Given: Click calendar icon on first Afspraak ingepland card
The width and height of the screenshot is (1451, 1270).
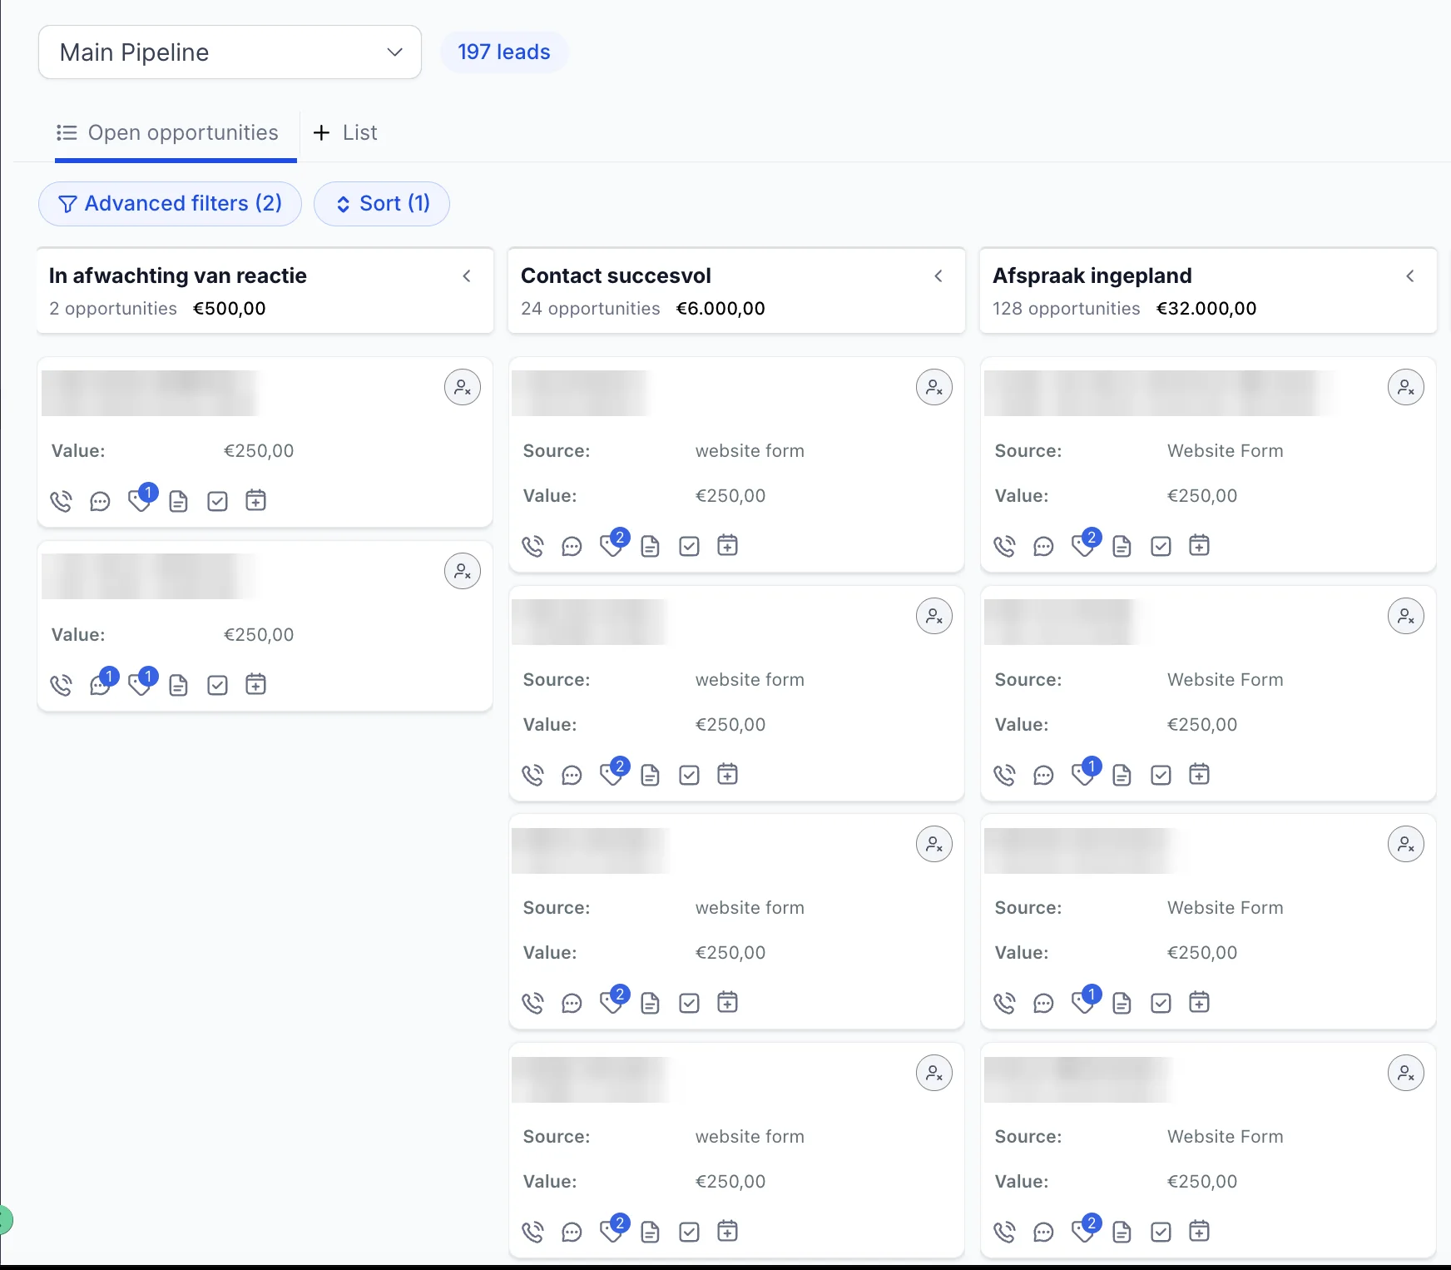Looking at the screenshot, I should click(x=1200, y=545).
